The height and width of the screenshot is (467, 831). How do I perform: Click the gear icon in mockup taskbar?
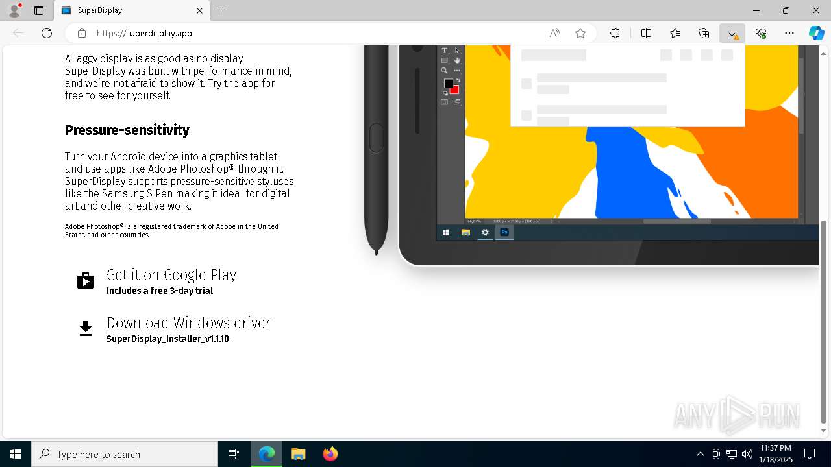[485, 232]
